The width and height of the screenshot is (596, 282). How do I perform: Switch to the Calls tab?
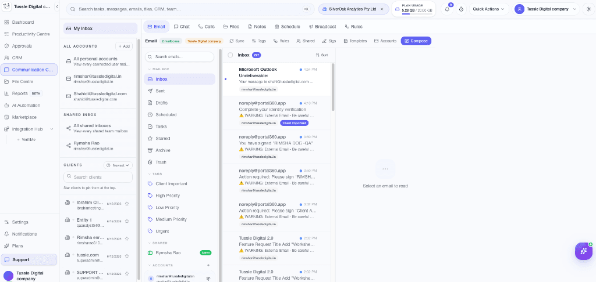pyautogui.click(x=207, y=27)
